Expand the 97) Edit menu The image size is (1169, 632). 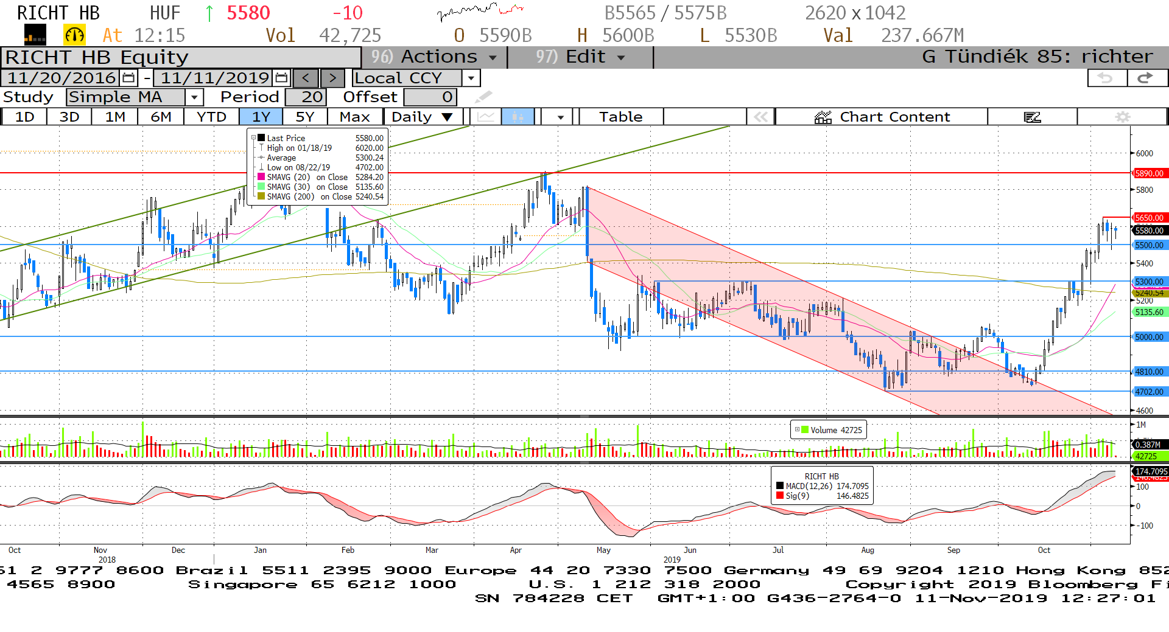click(x=580, y=57)
